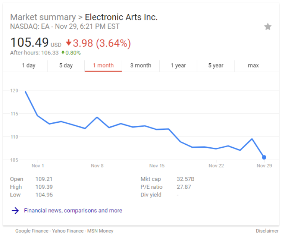Open the Google Finance source link
This screenshot has height=236, width=282.
click(x=32, y=231)
